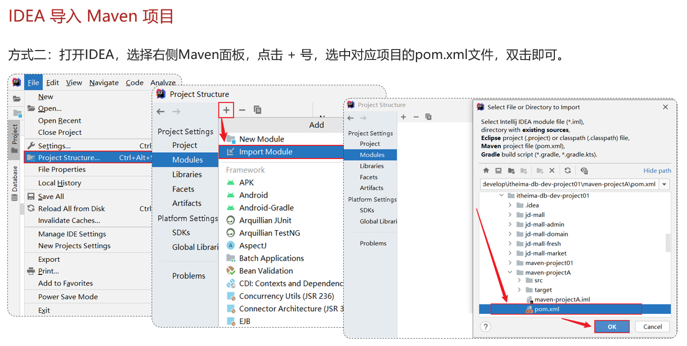The image size is (687, 346).
Task: Select Libraries in middle Project Structure sidebar
Action: click(185, 174)
